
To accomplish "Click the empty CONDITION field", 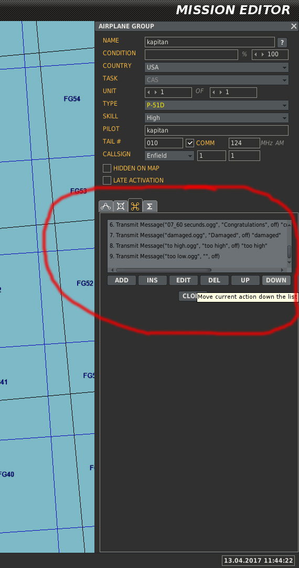I will (191, 55).
